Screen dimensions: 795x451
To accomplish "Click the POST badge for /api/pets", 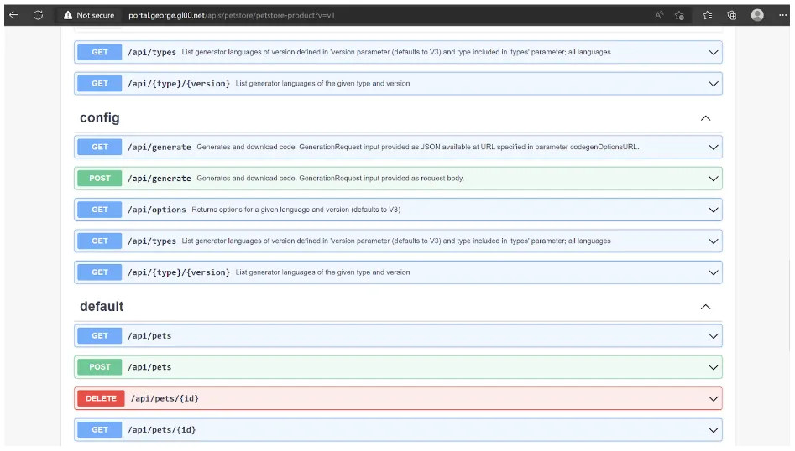I will coord(99,367).
